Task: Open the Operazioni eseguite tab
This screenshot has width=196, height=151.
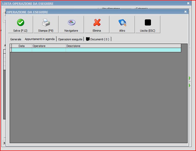Action: 70,39
